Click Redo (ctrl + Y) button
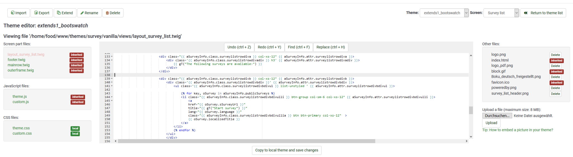 click(x=269, y=47)
